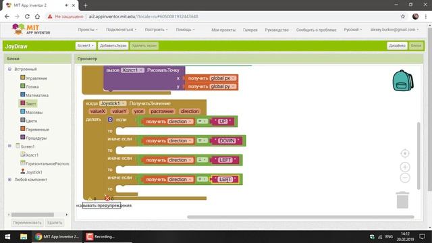Open the Руководство link
This screenshot has height=243, width=432.
[x=277, y=30]
